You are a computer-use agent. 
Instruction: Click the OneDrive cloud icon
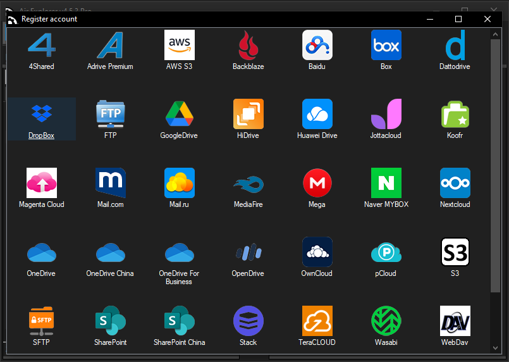tap(42, 253)
